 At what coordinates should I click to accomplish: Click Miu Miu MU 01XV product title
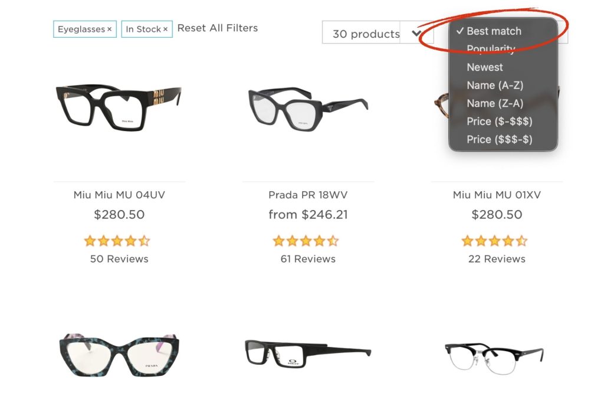point(497,195)
